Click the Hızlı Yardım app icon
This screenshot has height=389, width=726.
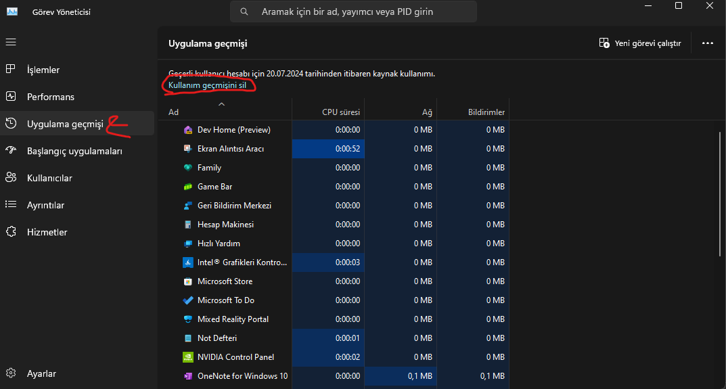tap(187, 244)
